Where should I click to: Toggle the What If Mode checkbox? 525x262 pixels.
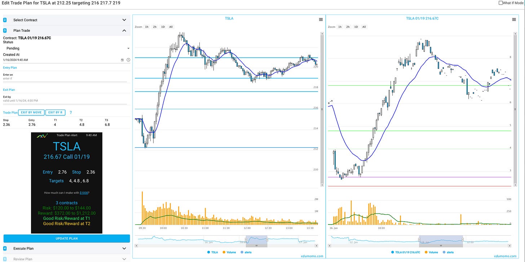coord(500,3)
